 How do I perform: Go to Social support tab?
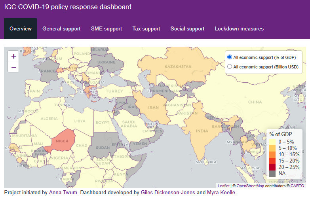click(x=187, y=28)
